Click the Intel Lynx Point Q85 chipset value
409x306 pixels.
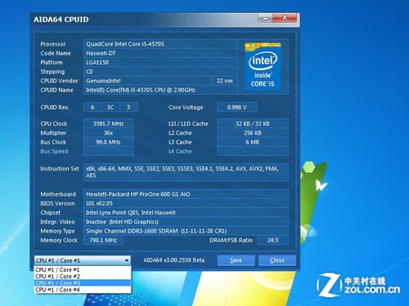186,213
